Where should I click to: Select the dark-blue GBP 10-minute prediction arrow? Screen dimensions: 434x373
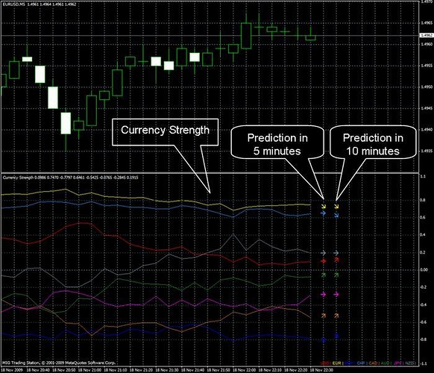tap(336, 336)
